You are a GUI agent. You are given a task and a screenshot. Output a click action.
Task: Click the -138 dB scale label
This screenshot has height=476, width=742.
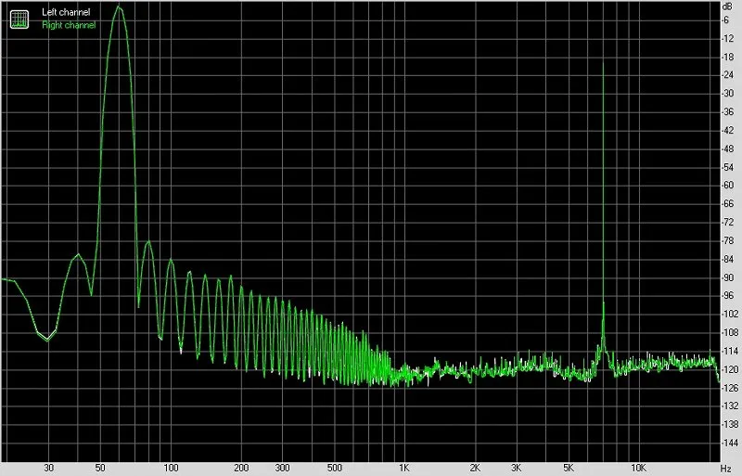coord(730,424)
